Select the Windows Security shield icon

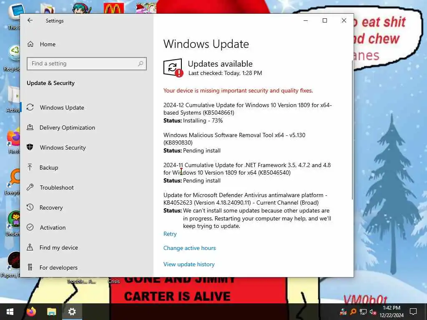[30, 147]
